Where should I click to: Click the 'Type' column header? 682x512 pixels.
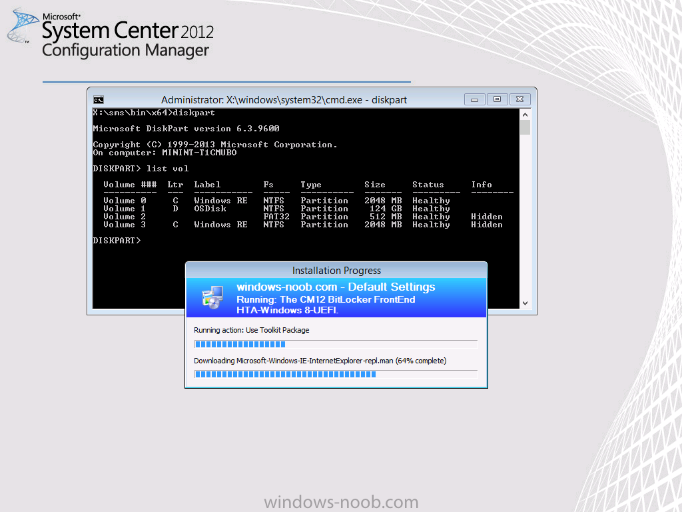click(311, 185)
